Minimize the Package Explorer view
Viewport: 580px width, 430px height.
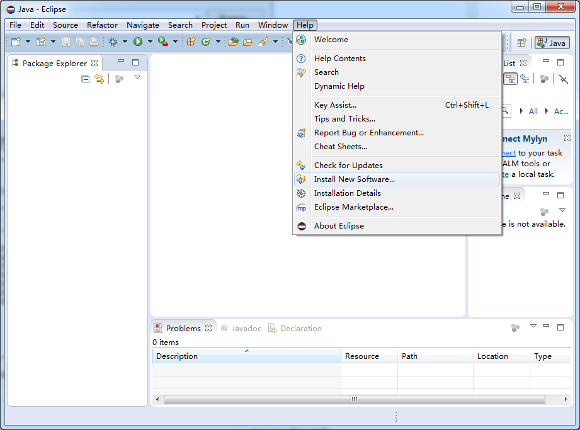coord(121,60)
